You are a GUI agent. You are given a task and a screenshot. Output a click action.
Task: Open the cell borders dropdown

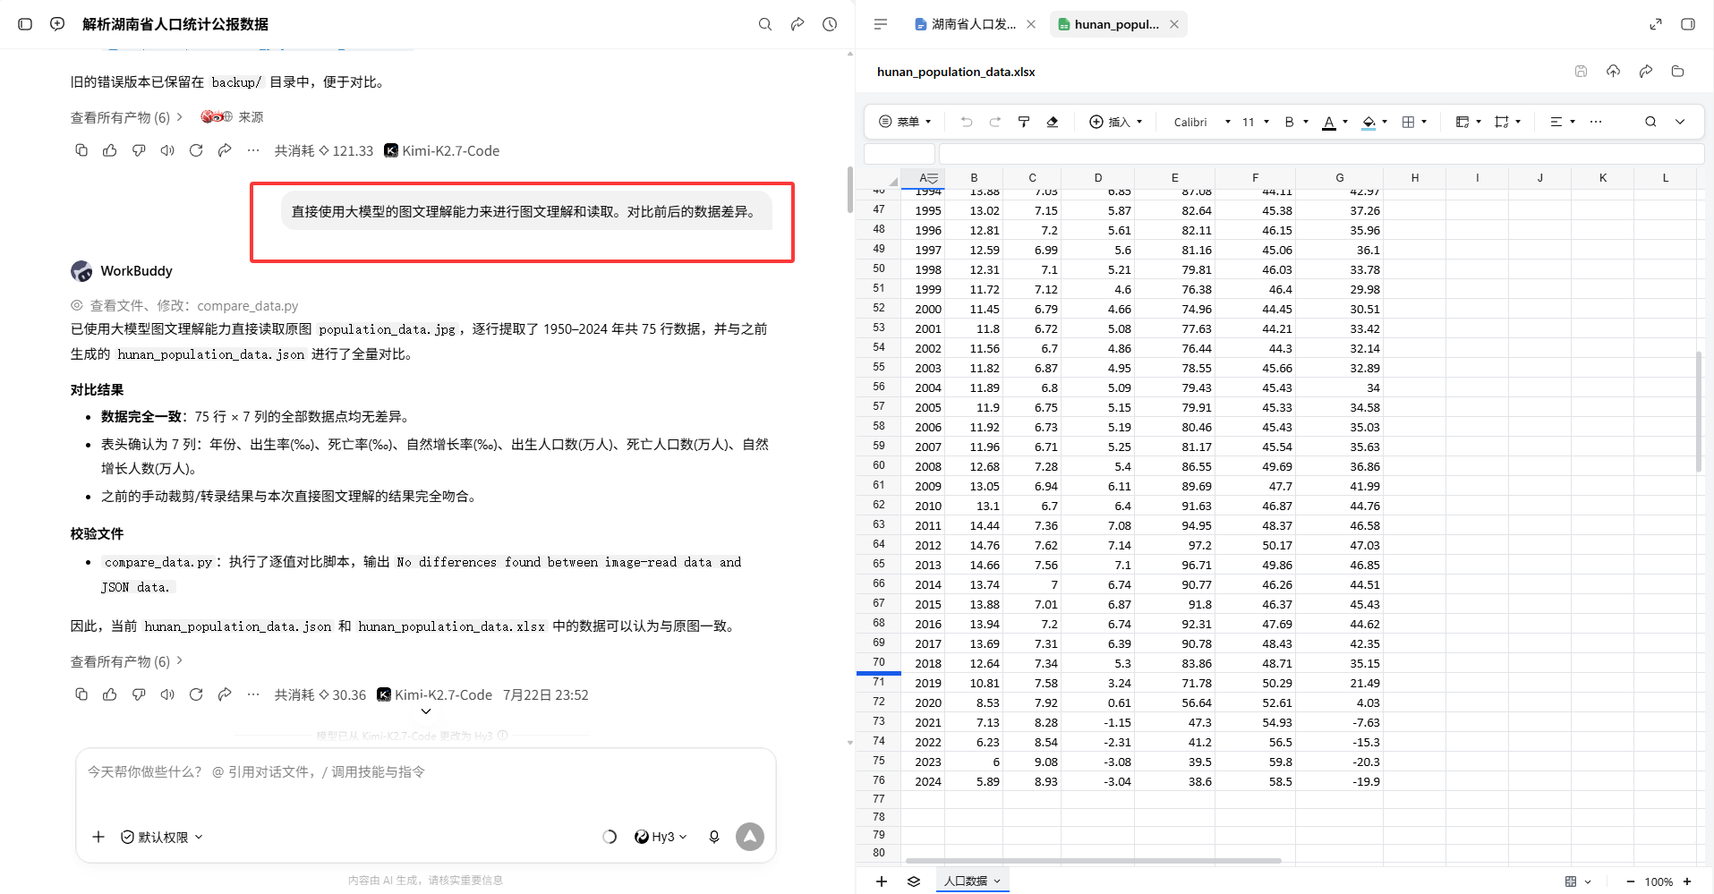tap(1414, 122)
